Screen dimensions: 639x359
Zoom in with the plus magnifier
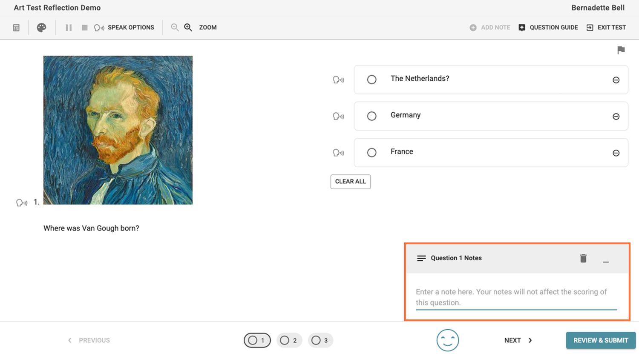(x=188, y=28)
